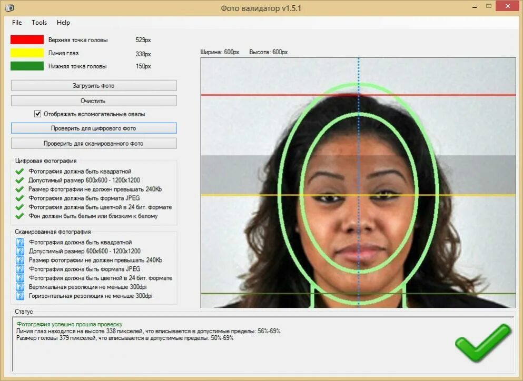
Task: Click Проверить для цифрового фото button
Action: click(94, 128)
